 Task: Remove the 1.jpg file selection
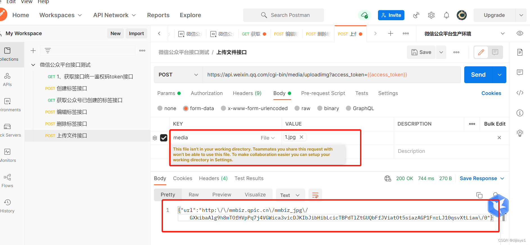[301, 137]
